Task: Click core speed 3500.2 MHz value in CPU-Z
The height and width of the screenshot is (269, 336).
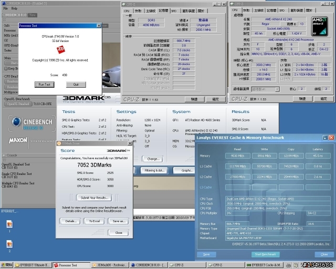Action: click(x=264, y=65)
